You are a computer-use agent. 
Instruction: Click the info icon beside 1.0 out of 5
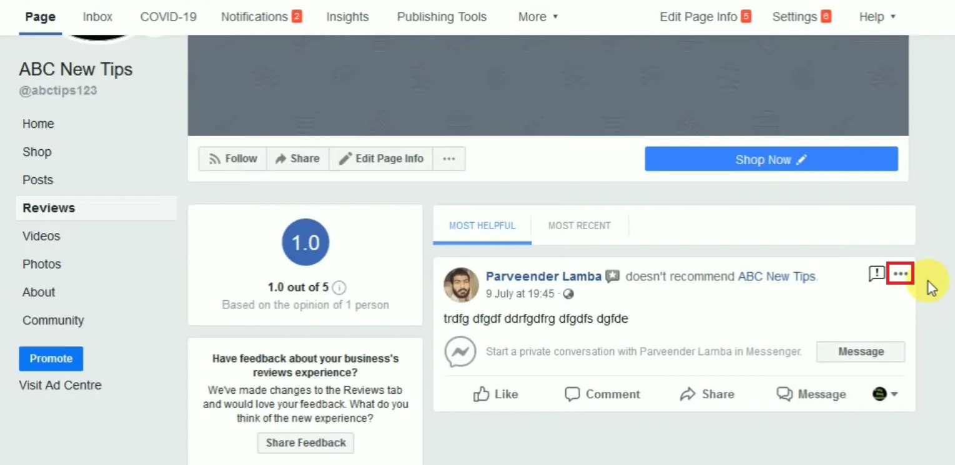coord(339,288)
